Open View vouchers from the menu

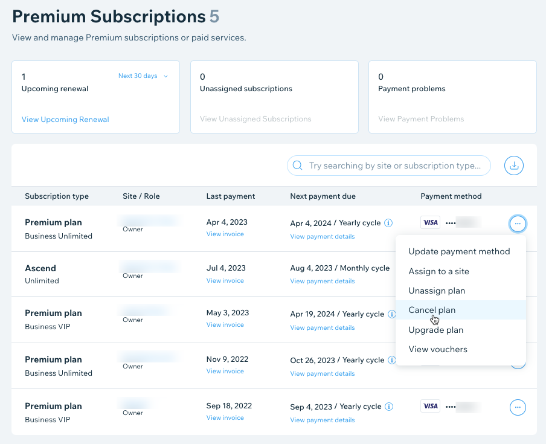click(437, 349)
